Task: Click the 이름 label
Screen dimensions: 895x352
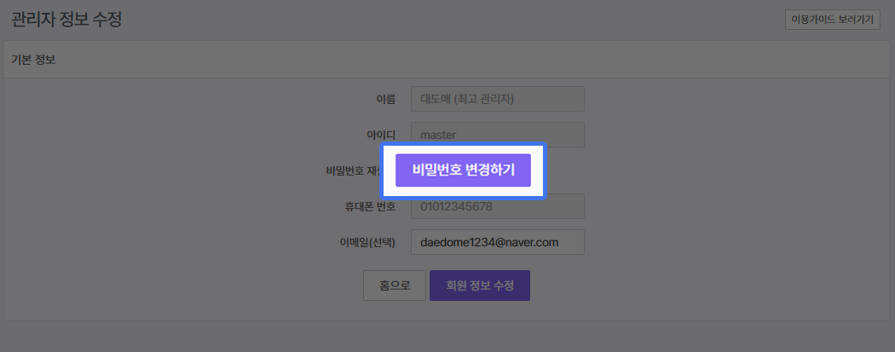Action: click(385, 99)
